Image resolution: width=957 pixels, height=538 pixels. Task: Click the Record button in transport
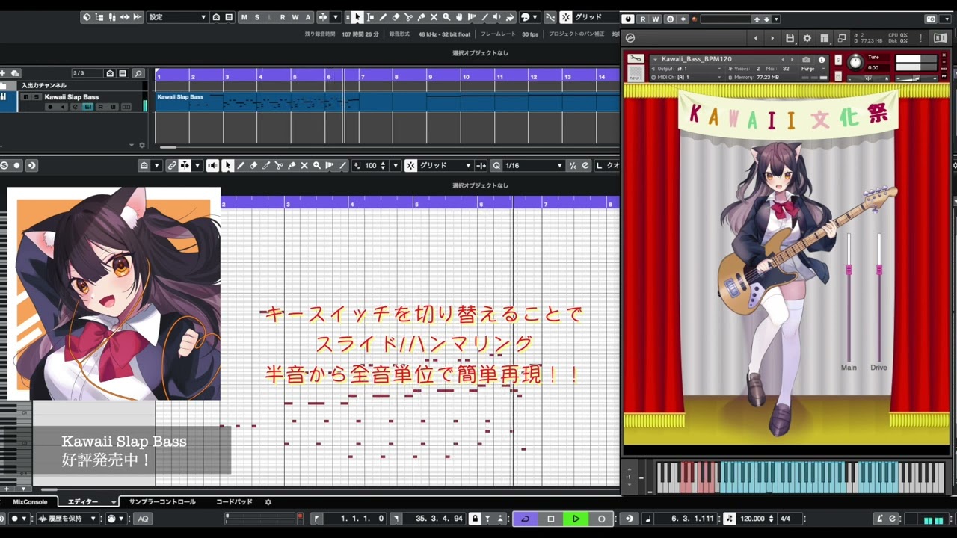[x=601, y=519]
